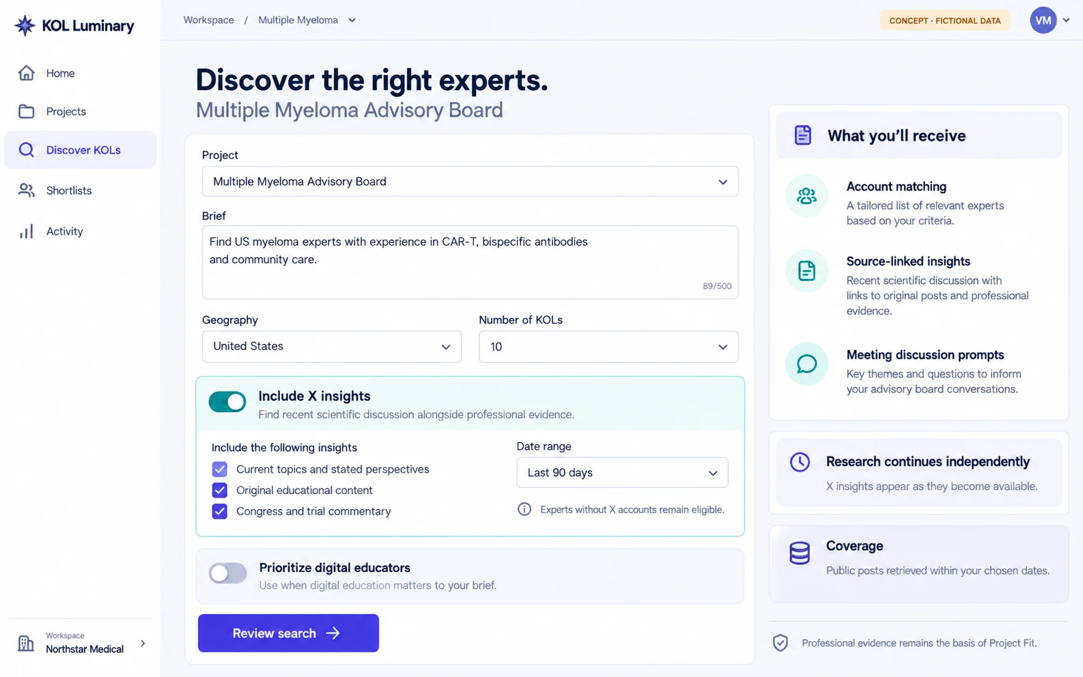Click the Northstar Medical building icon
Viewport: 1083px width, 677px height.
[26, 643]
